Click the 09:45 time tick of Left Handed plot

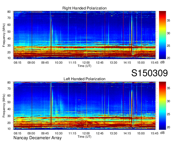coord(45,133)
